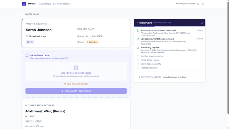Click the Draft appeal letter step label
229x129 pixels.
pyautogui.click(x=149, y=68)
